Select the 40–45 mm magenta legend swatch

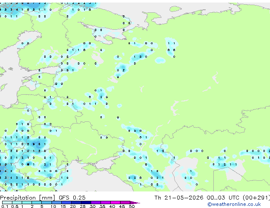coord(115,202)
